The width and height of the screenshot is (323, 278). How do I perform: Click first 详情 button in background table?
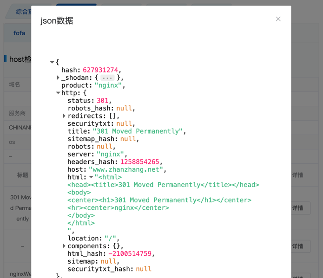(301, 208)
